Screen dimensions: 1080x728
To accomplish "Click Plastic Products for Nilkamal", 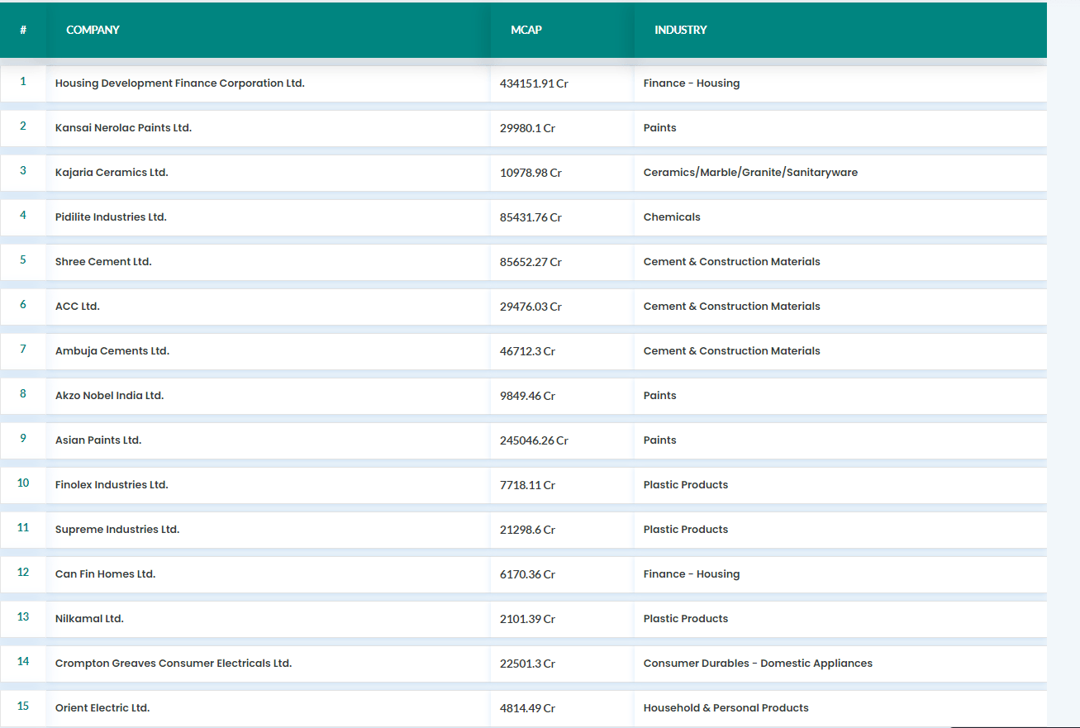I will [686, 619].
